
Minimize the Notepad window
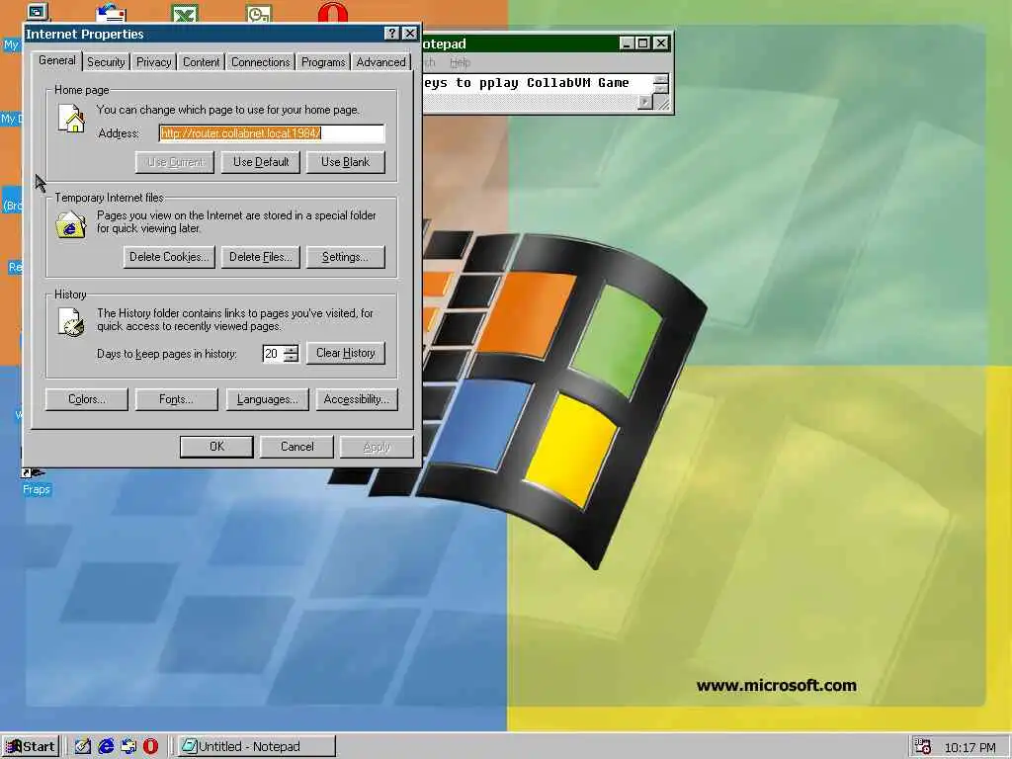click(x=626, y=43)
